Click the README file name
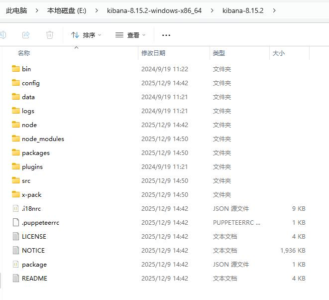 pos(34,279)
